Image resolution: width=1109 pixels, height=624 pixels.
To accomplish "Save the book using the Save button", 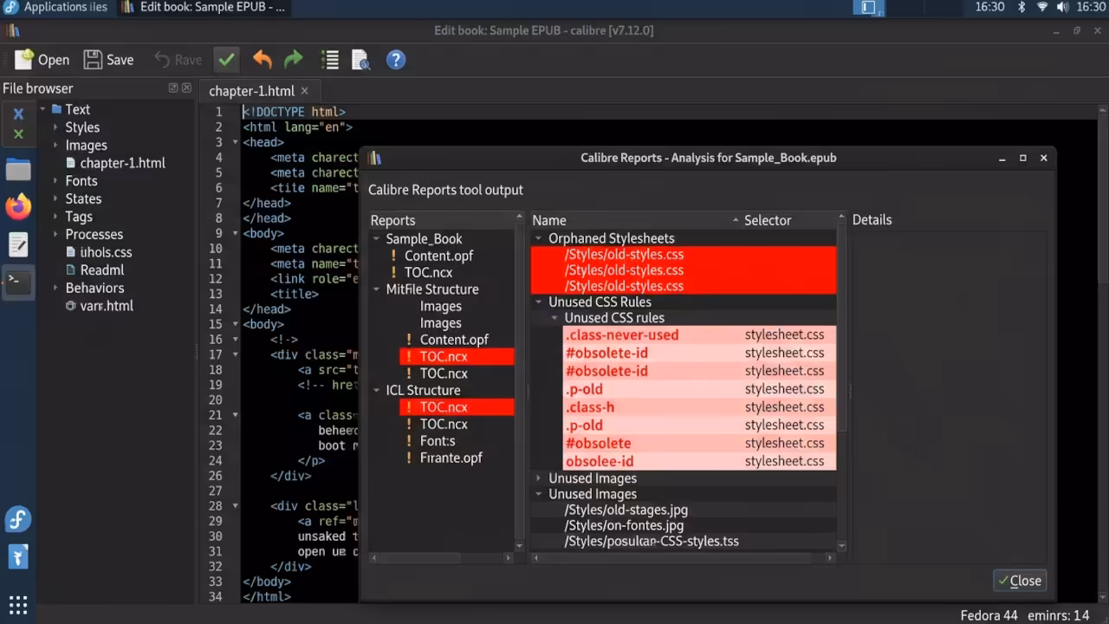I will point(108,60).
